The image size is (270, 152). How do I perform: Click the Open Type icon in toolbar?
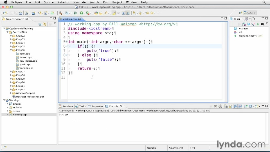[96, 13]
